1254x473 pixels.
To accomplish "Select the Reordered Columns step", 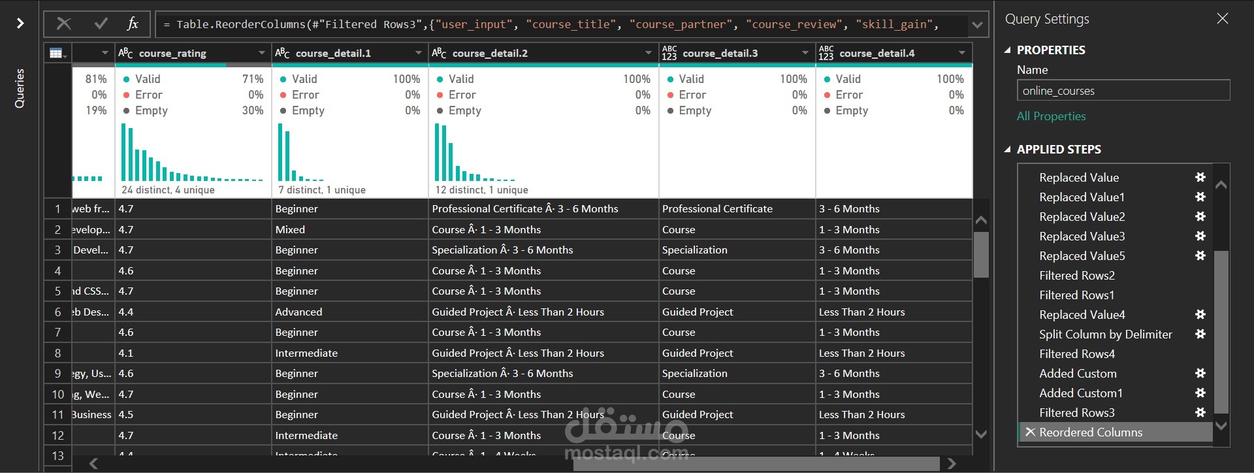I will [1115, 432].
